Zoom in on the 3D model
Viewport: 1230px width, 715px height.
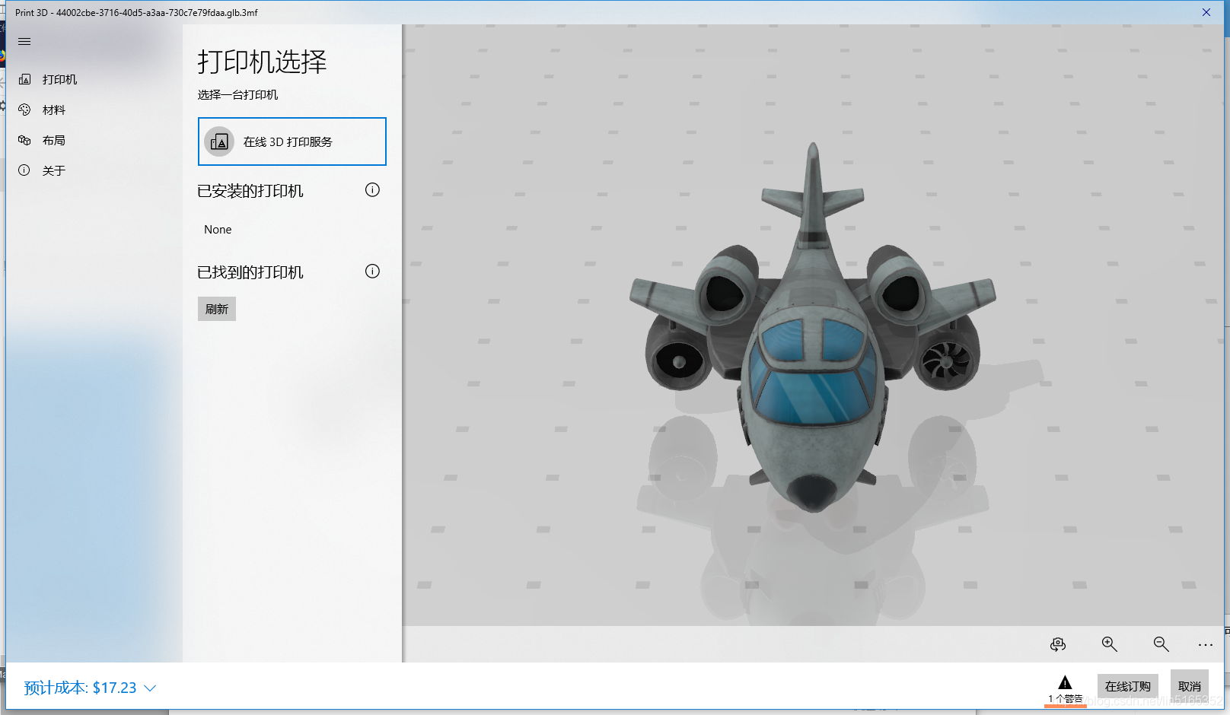(x=1110, y=644)
